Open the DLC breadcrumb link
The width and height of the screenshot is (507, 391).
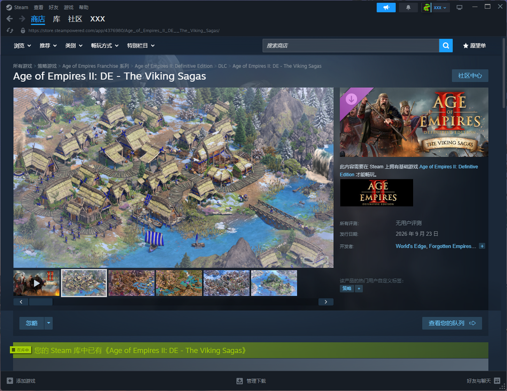pos(223,66)
